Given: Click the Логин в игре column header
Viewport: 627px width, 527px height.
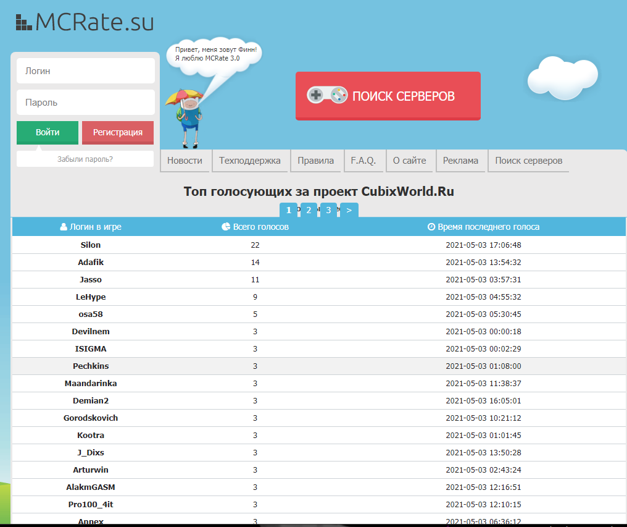Looking at the screenshot, I should [91, 227].
